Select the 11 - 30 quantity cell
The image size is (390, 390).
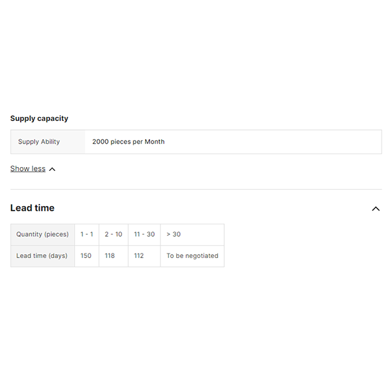coord(144,234)
